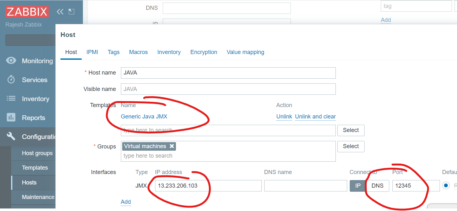This screenshot has width=457, height=211.
Task: Go to Templates submenu
Action: (35, 168)
